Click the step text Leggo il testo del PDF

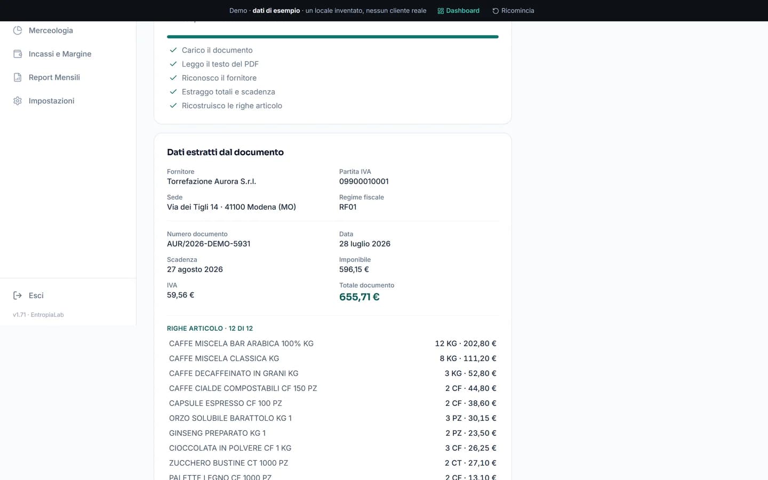click(x=220, y=64)
